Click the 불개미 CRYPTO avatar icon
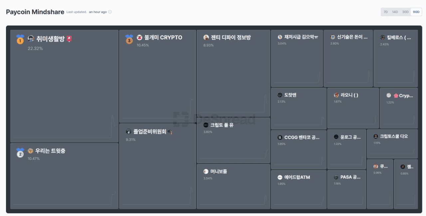Image resolution: width=426 pixels, height=216 pixels. (139, 37)
